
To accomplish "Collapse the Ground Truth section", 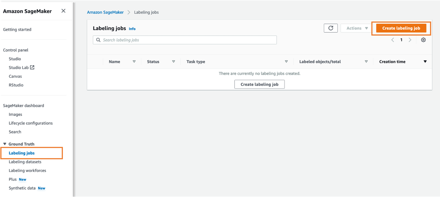I will click(x=5, y=144).
